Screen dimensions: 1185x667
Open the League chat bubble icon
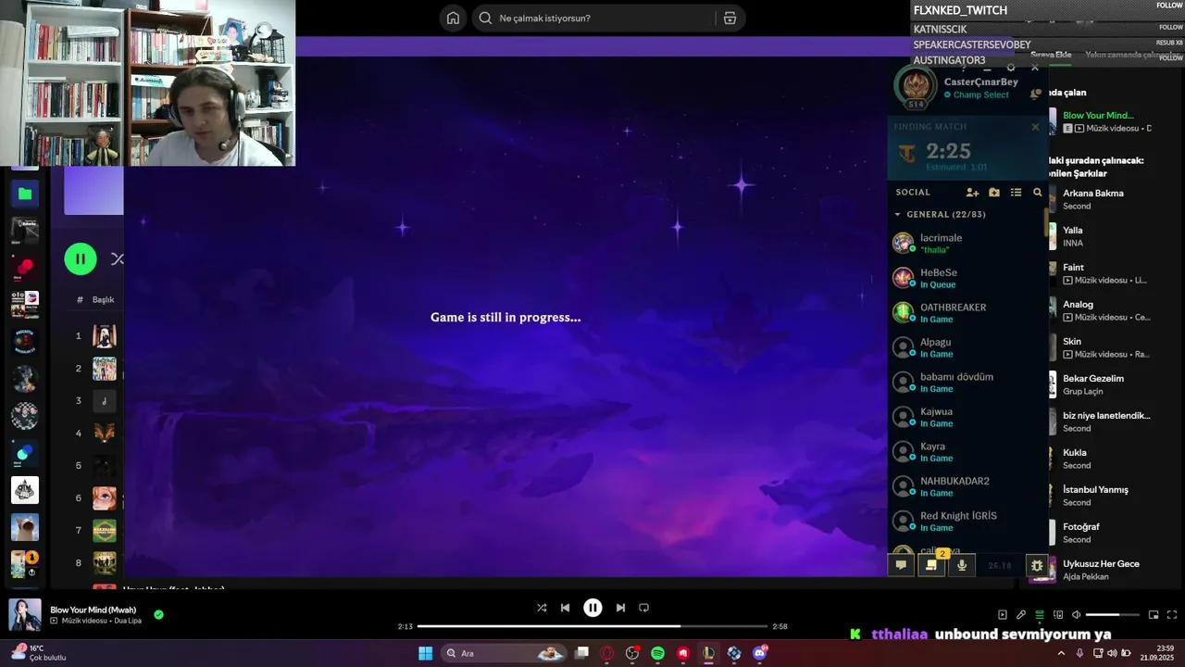901,565
